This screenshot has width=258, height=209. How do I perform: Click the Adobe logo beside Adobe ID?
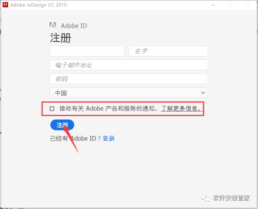(53, 26)
